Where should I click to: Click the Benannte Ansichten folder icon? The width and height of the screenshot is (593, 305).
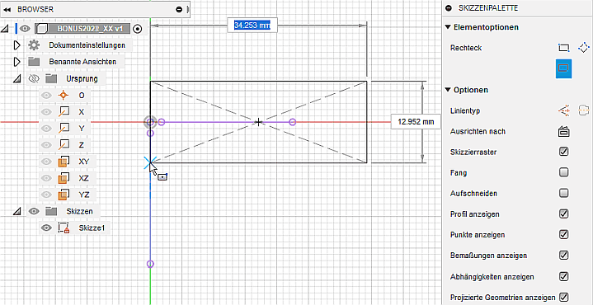(34, 62)
